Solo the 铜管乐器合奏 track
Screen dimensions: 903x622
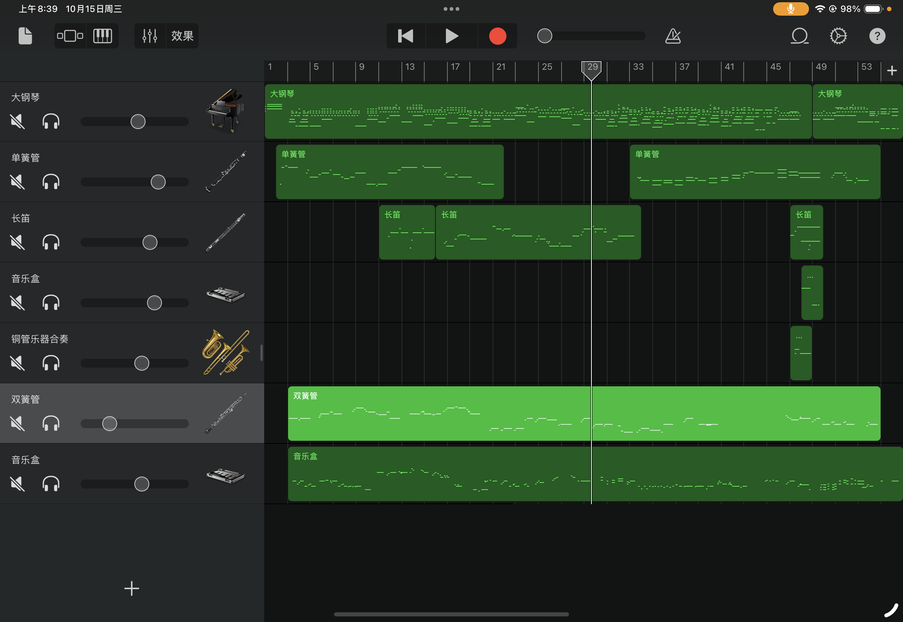(51, 363)
